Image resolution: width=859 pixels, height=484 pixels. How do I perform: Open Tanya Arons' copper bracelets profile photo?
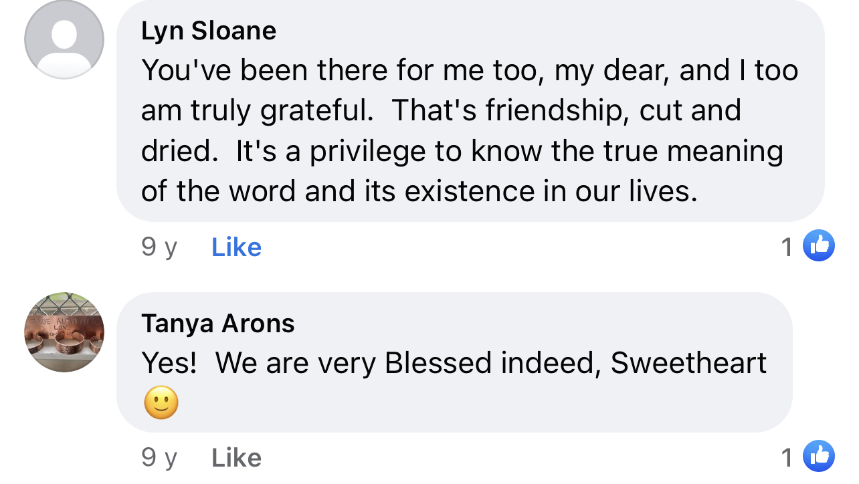click(64, 332)
